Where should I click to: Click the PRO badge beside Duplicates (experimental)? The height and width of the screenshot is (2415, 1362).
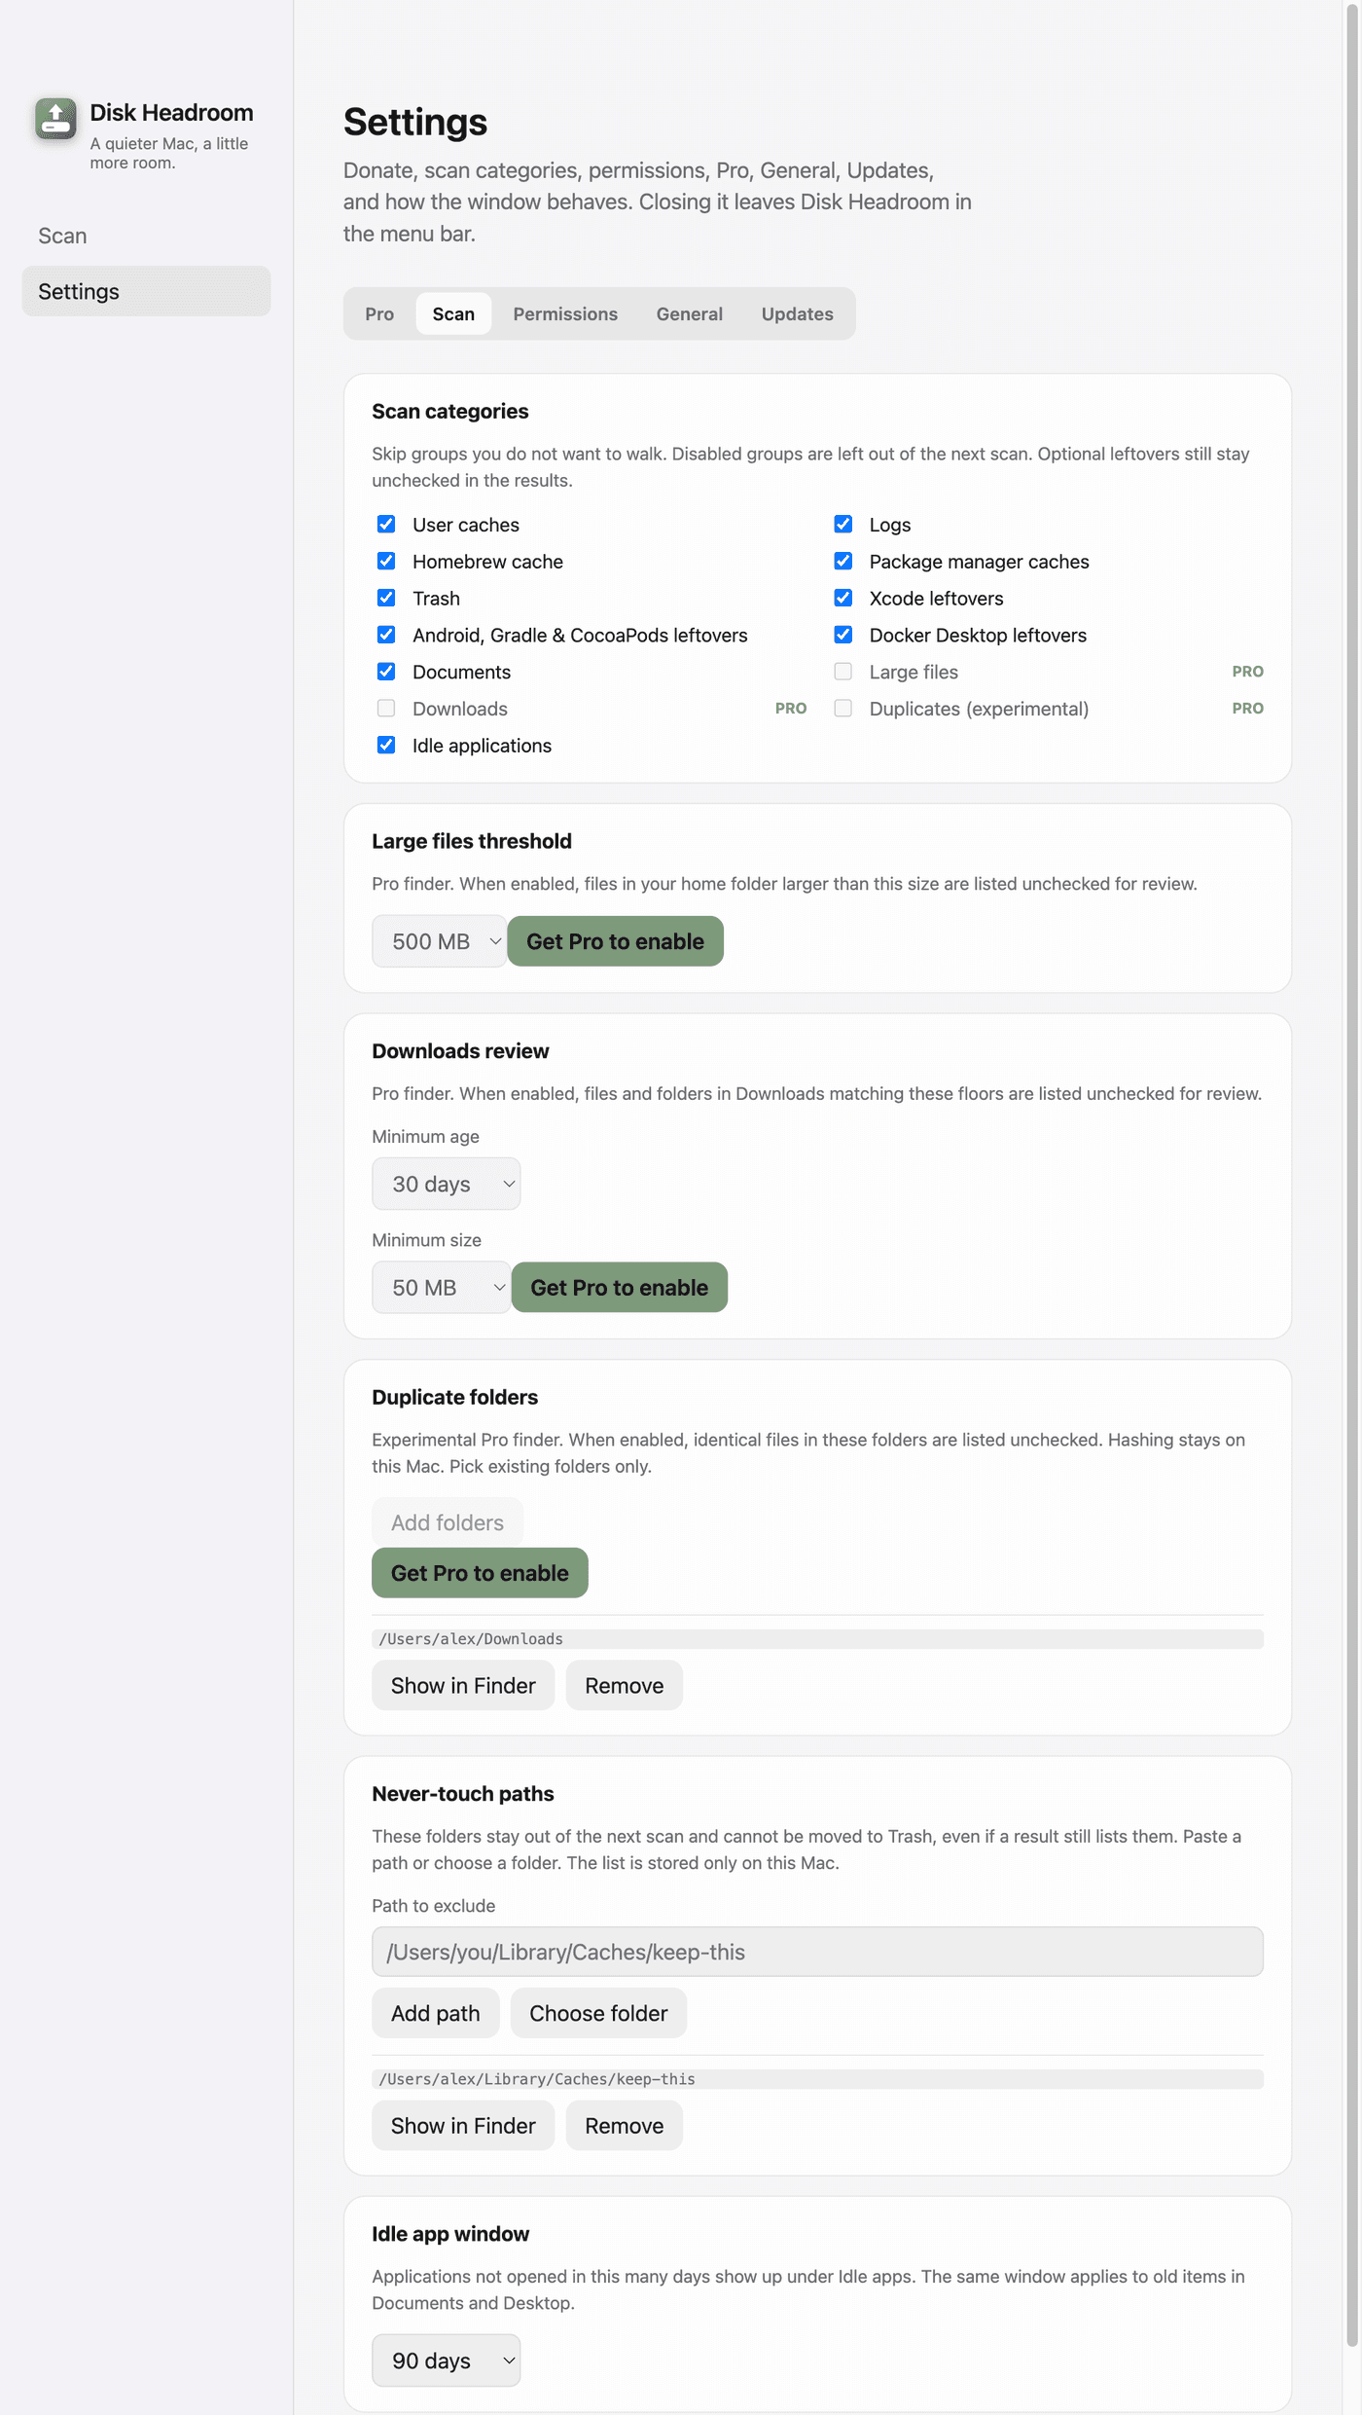pos(1247,709)
